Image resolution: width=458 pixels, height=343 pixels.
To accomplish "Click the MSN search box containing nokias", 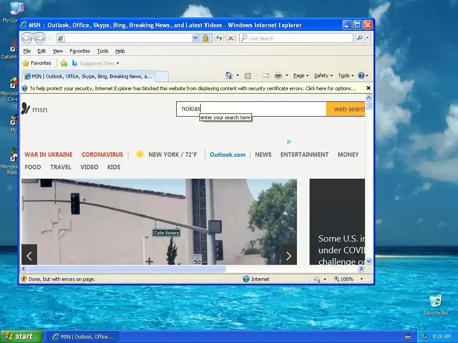I will [x=251, y=109].
